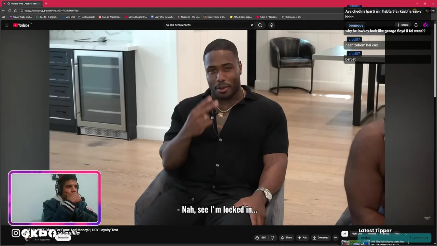
Task: Open the Rolls Royce video thumbnail
Action: click(355, 243)
